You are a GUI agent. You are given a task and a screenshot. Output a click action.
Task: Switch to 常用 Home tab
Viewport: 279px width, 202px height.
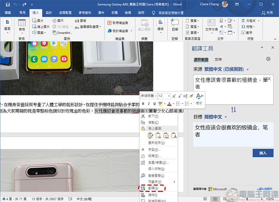[22, 13]
